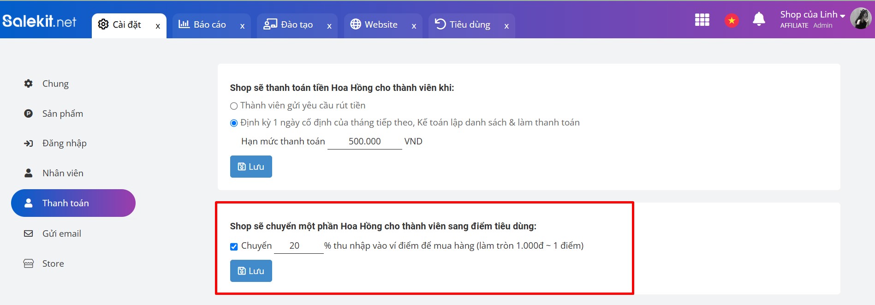Click the Vietnam flag language icon
875x305 pixels.
[732, 20]
